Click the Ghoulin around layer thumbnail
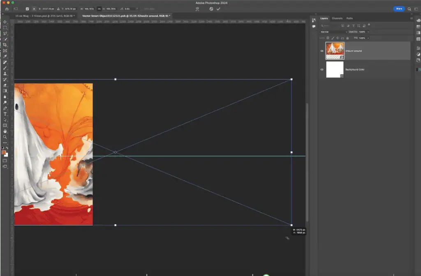 (x=335, y=50)
